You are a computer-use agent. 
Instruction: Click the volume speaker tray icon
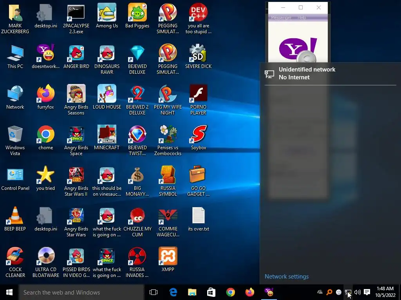coord(357,292)
